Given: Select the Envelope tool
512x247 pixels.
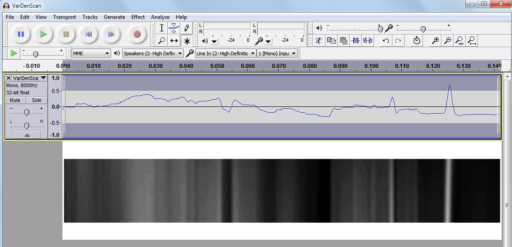Looking at the screenshot, I should pyautogui.click(x=174, y=28).
